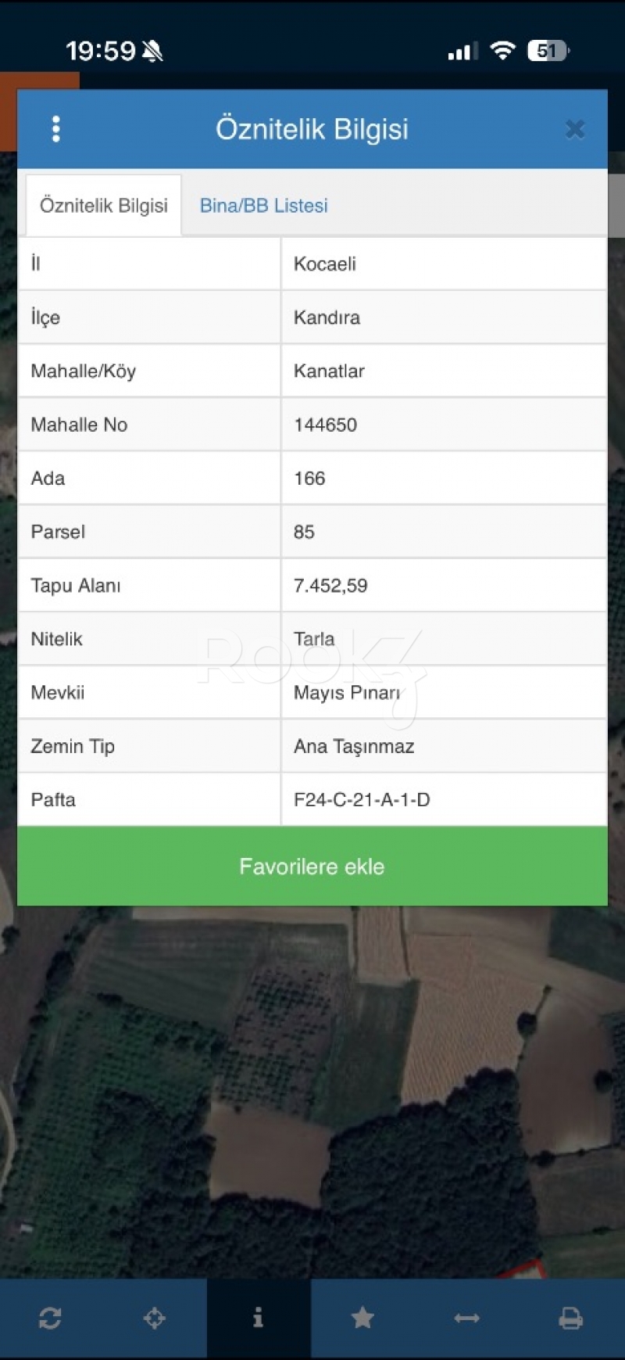Select the info icon in bottom bar
Image resolution: width=625 pixels, height=1360 pixels.
tap(259, 1319)
